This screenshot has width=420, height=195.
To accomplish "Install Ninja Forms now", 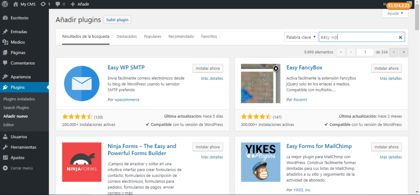I will click(x=208, y=147).
